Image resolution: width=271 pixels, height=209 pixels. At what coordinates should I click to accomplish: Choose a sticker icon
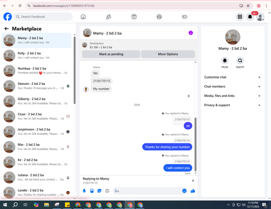pos(99,191)
